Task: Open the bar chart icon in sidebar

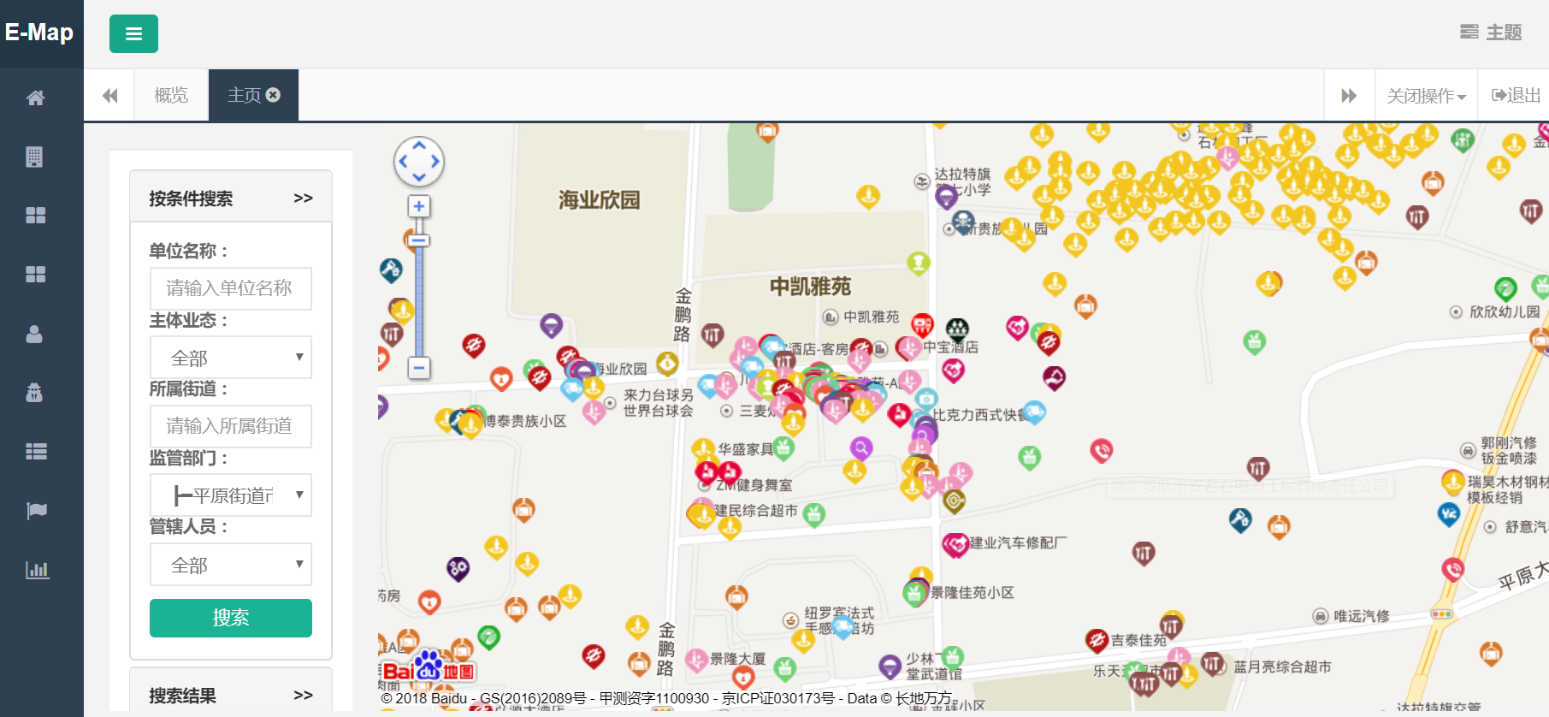Action: tap(37, 570)
